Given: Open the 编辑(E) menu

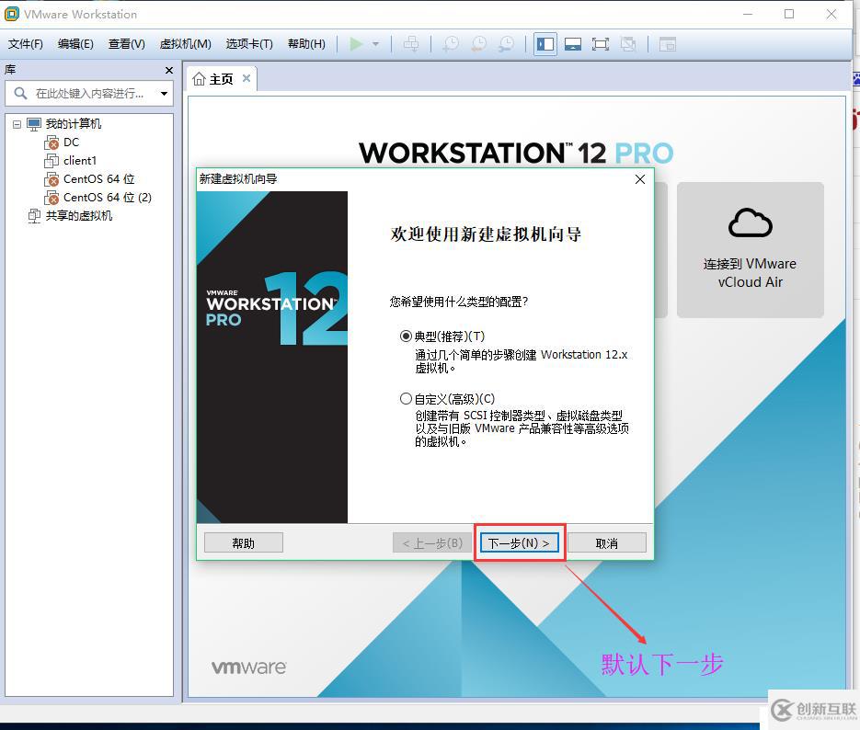Looking at the screenshot, I should coord(75,44).
